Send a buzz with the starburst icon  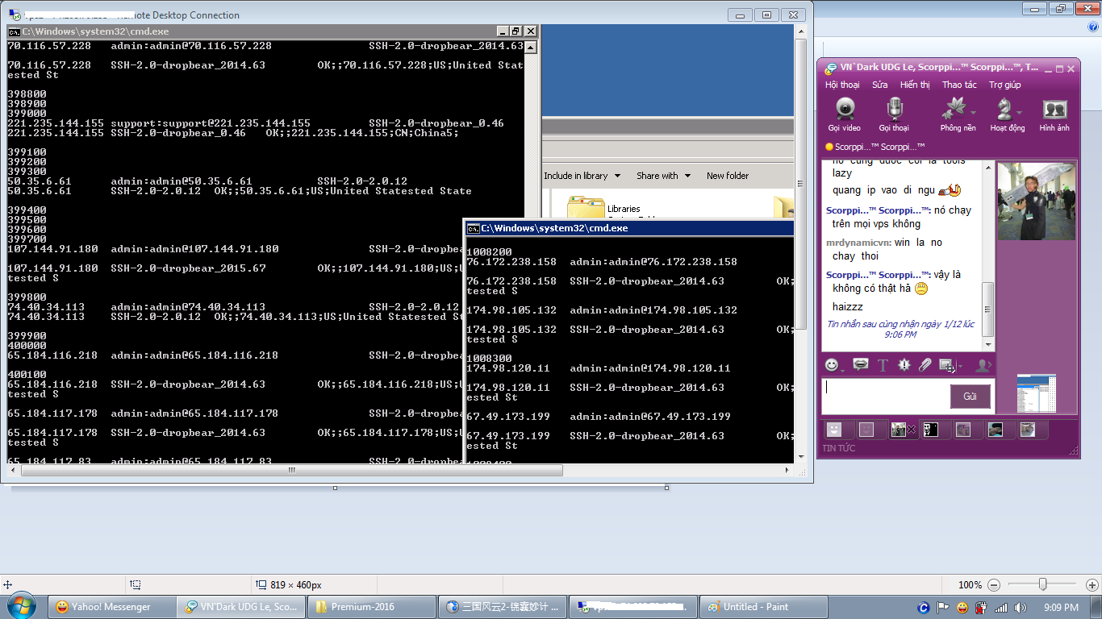[904, 365]
